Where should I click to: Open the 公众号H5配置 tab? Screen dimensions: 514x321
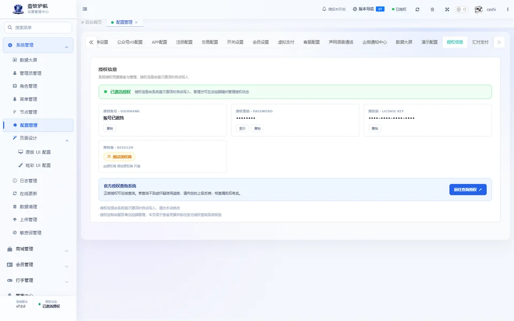(130, 42)
